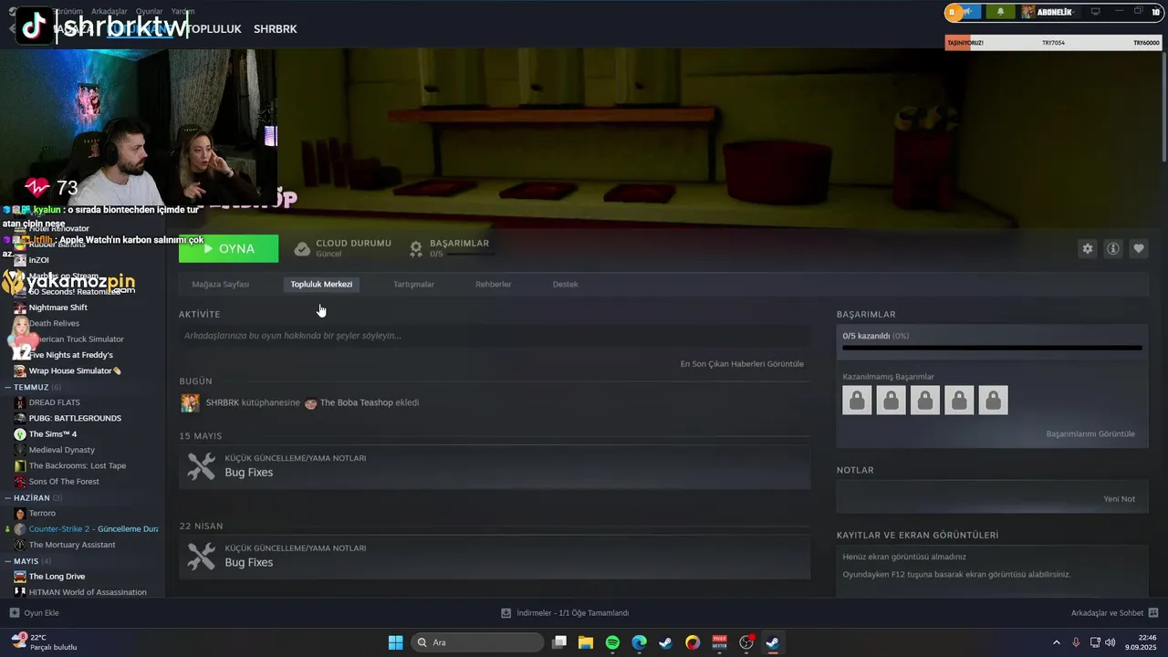This screenshot has width=1168, height=657.
Task: Click the Oyun Ekle plus icon
Action: click(x=14, y=613)
